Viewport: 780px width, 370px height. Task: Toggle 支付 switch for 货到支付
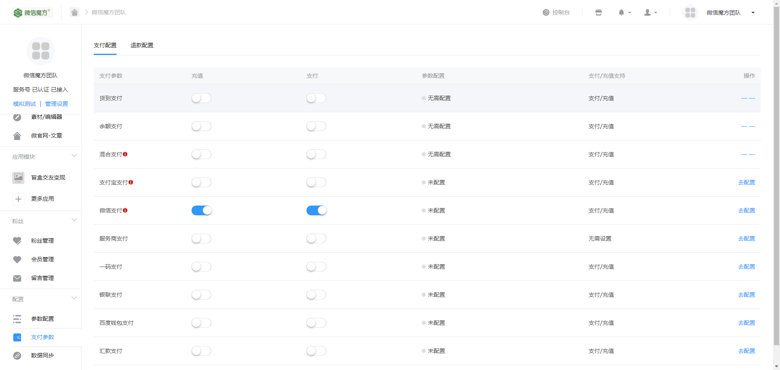tap(316, 98)
